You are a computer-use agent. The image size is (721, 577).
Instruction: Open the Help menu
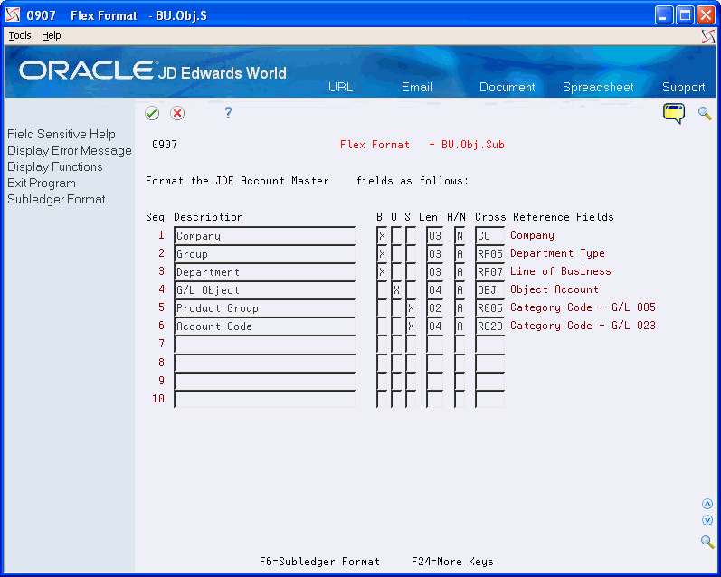[x=51, y=35]
